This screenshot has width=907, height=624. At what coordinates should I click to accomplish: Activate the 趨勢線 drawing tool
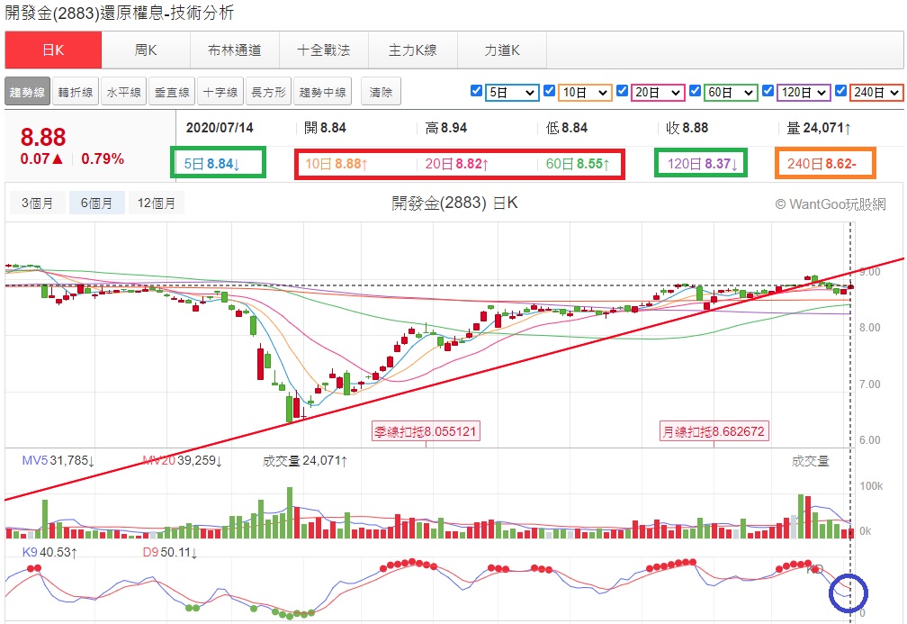click(27, 92)
